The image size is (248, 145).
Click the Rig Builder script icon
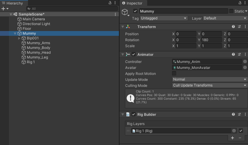[x=128, y=114]
